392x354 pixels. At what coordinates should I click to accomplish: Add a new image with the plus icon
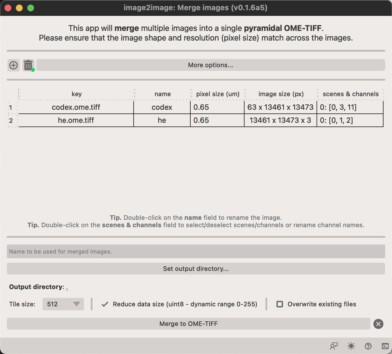tap(13, 65)
